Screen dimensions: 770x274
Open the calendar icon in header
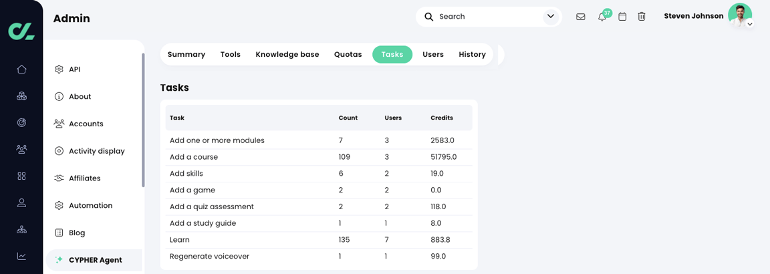[622, 17]
